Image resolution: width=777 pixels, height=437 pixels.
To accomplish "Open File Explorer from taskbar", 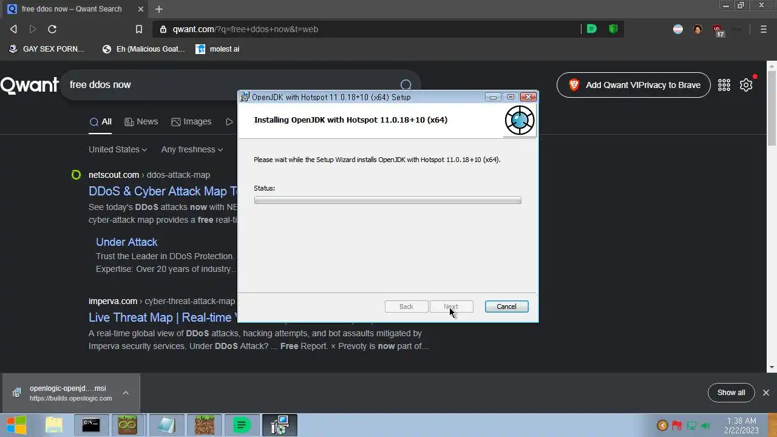I will point(54,425).
